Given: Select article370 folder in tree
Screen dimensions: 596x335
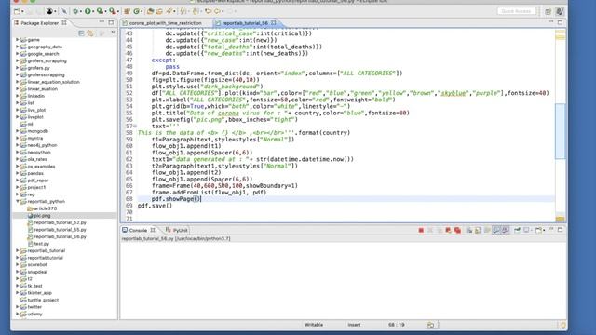Looking at the screenshot, I should [46, 208].
